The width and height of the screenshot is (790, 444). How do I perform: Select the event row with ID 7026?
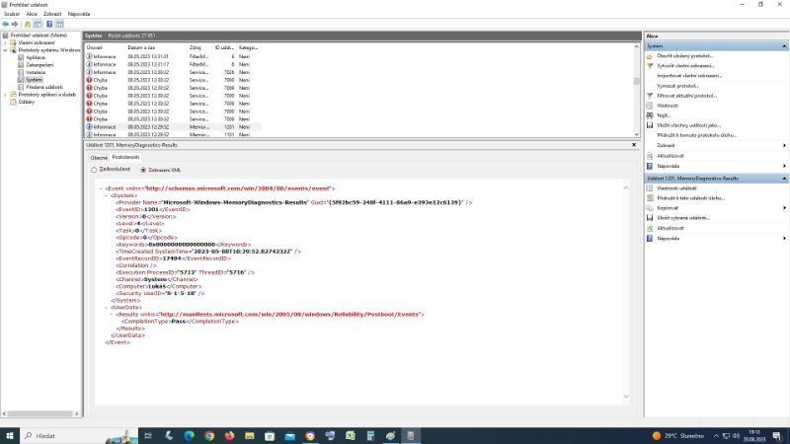pyautogui.click(x=173, y=72)
